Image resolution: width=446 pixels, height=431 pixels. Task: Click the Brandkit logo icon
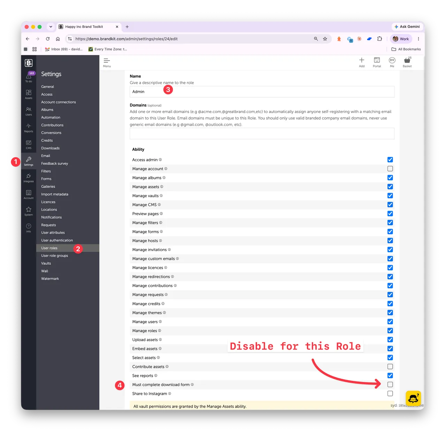29,63
